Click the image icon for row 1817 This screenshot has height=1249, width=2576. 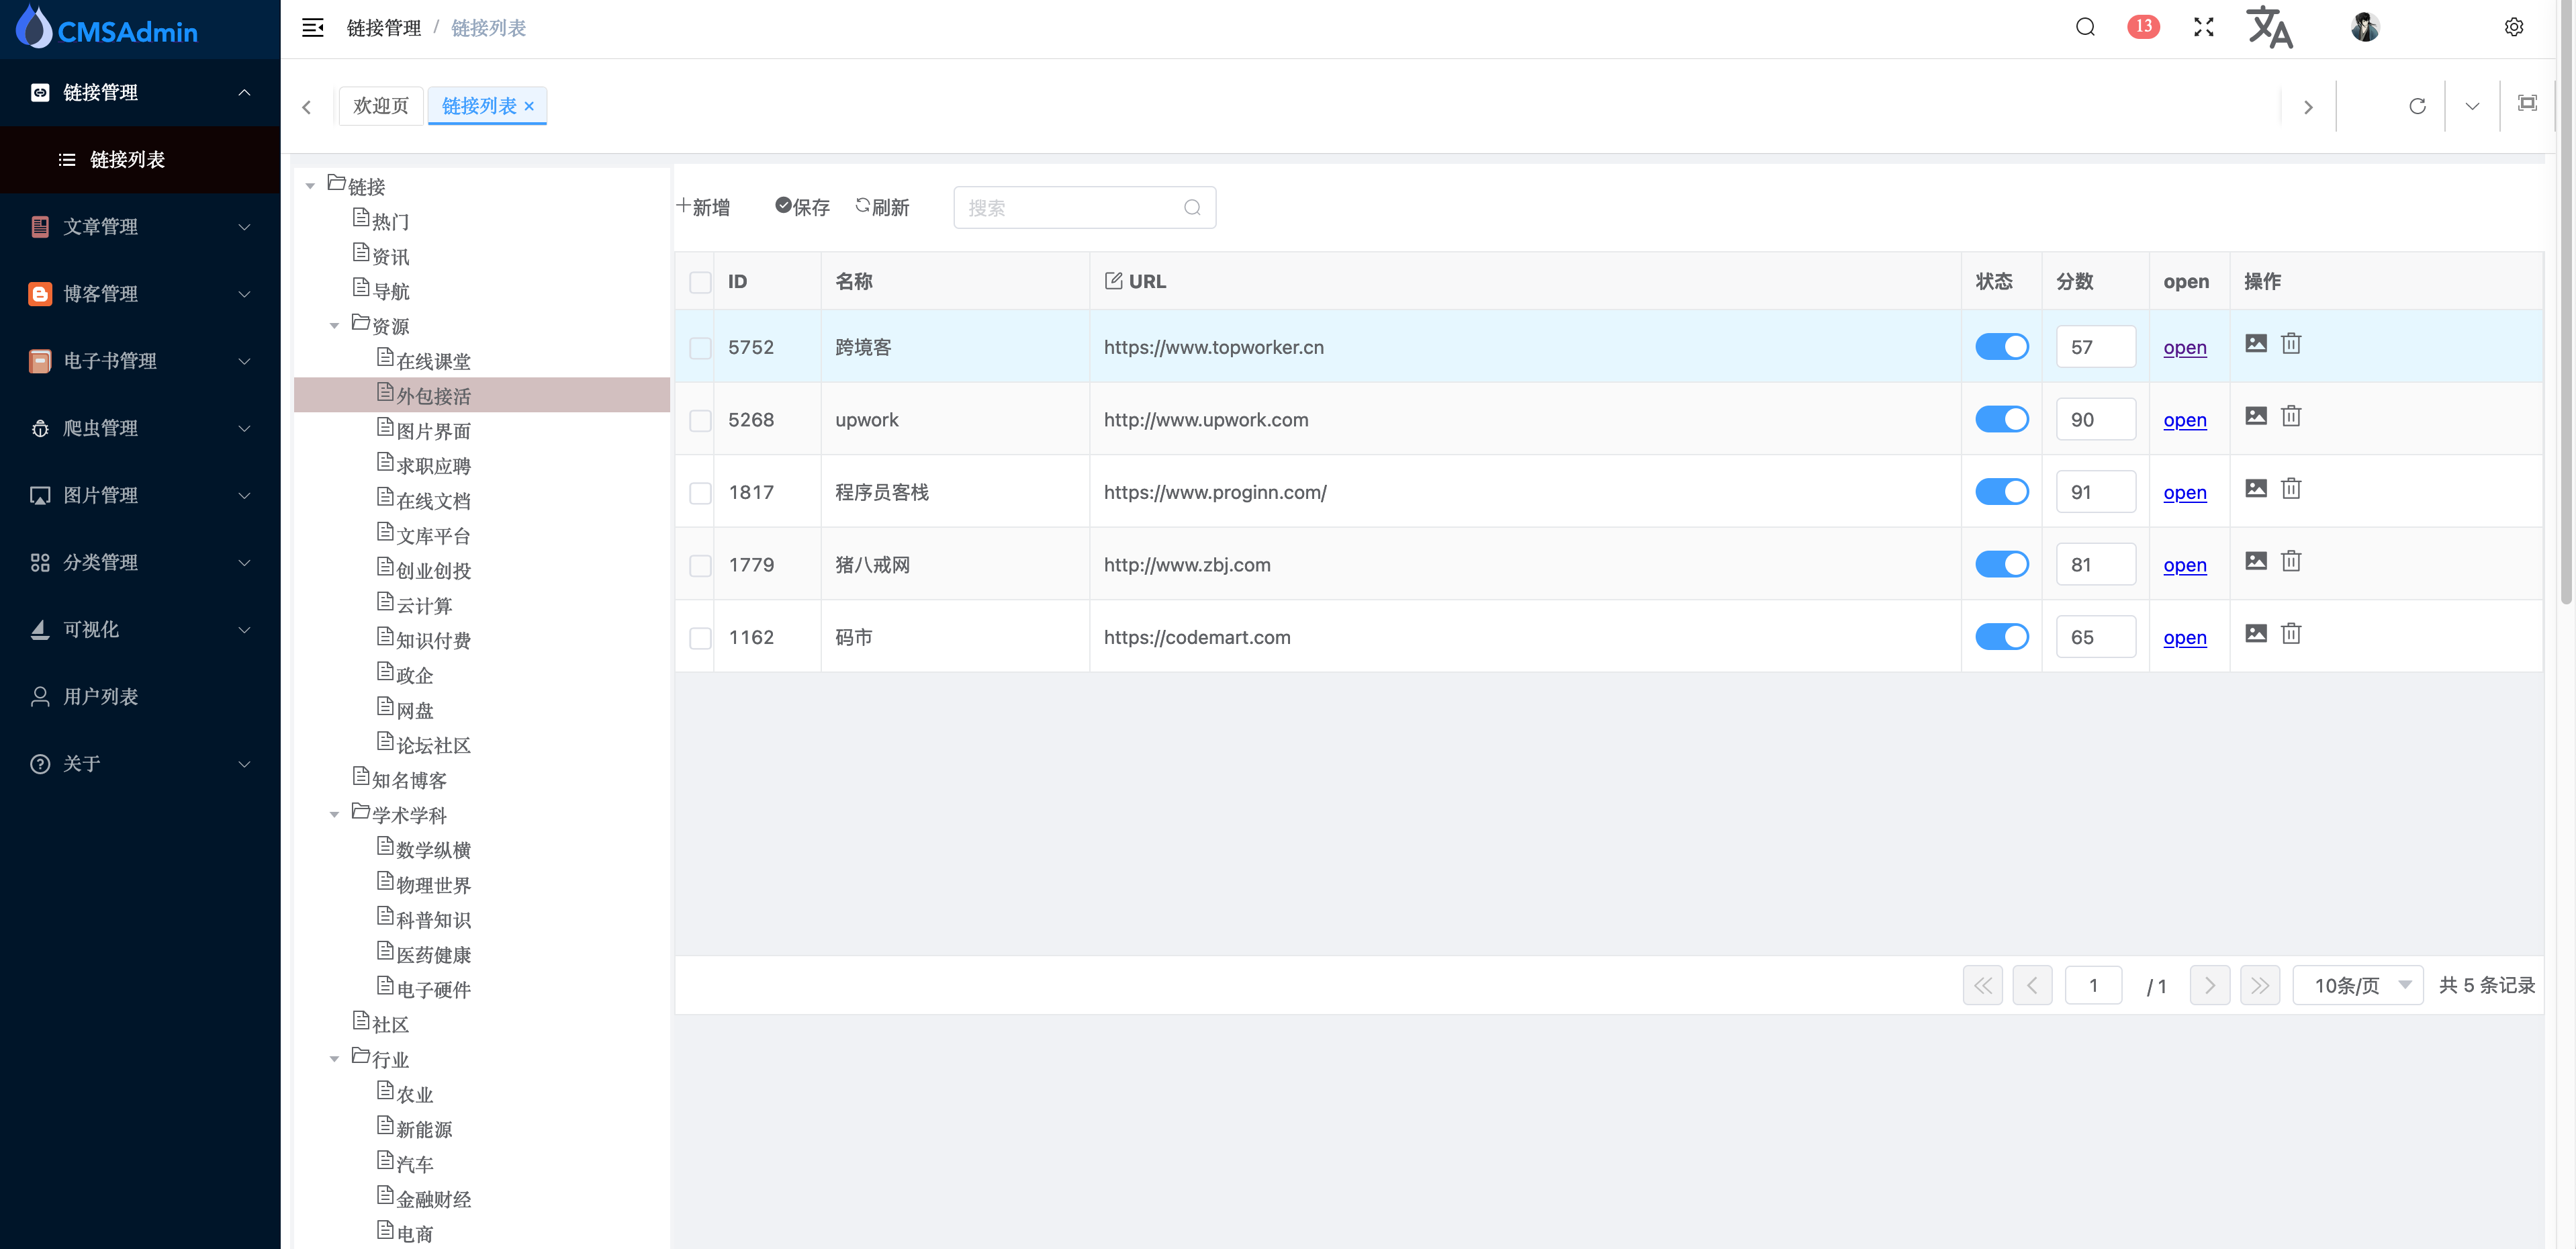[2256, 489]
